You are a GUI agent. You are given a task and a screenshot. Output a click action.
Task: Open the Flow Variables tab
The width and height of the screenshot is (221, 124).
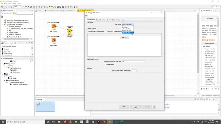(110, 20)
